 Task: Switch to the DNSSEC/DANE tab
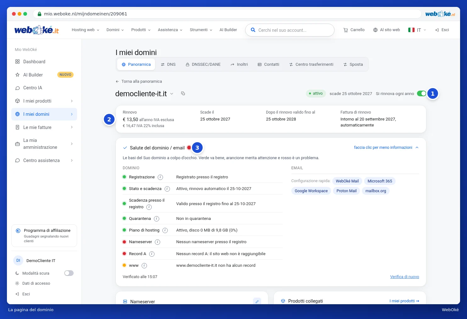(x=203, y=64)
